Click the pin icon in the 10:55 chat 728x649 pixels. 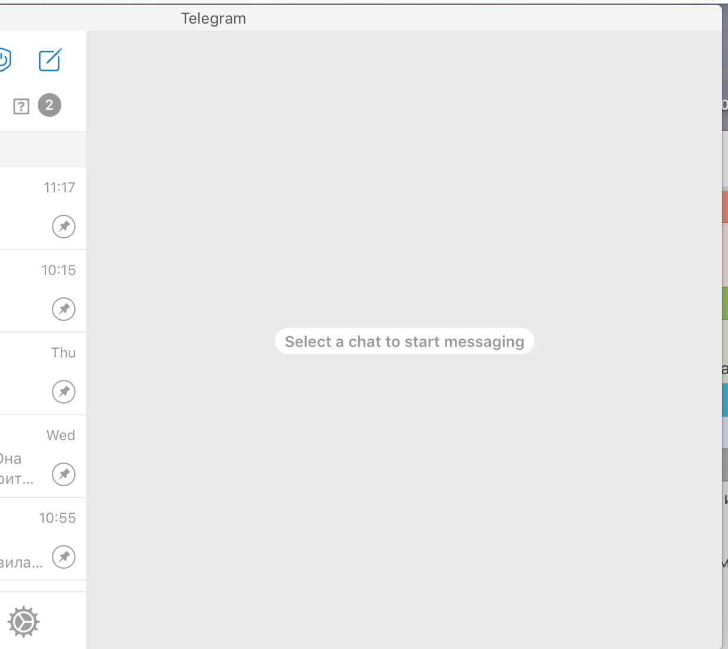point(64,557)
